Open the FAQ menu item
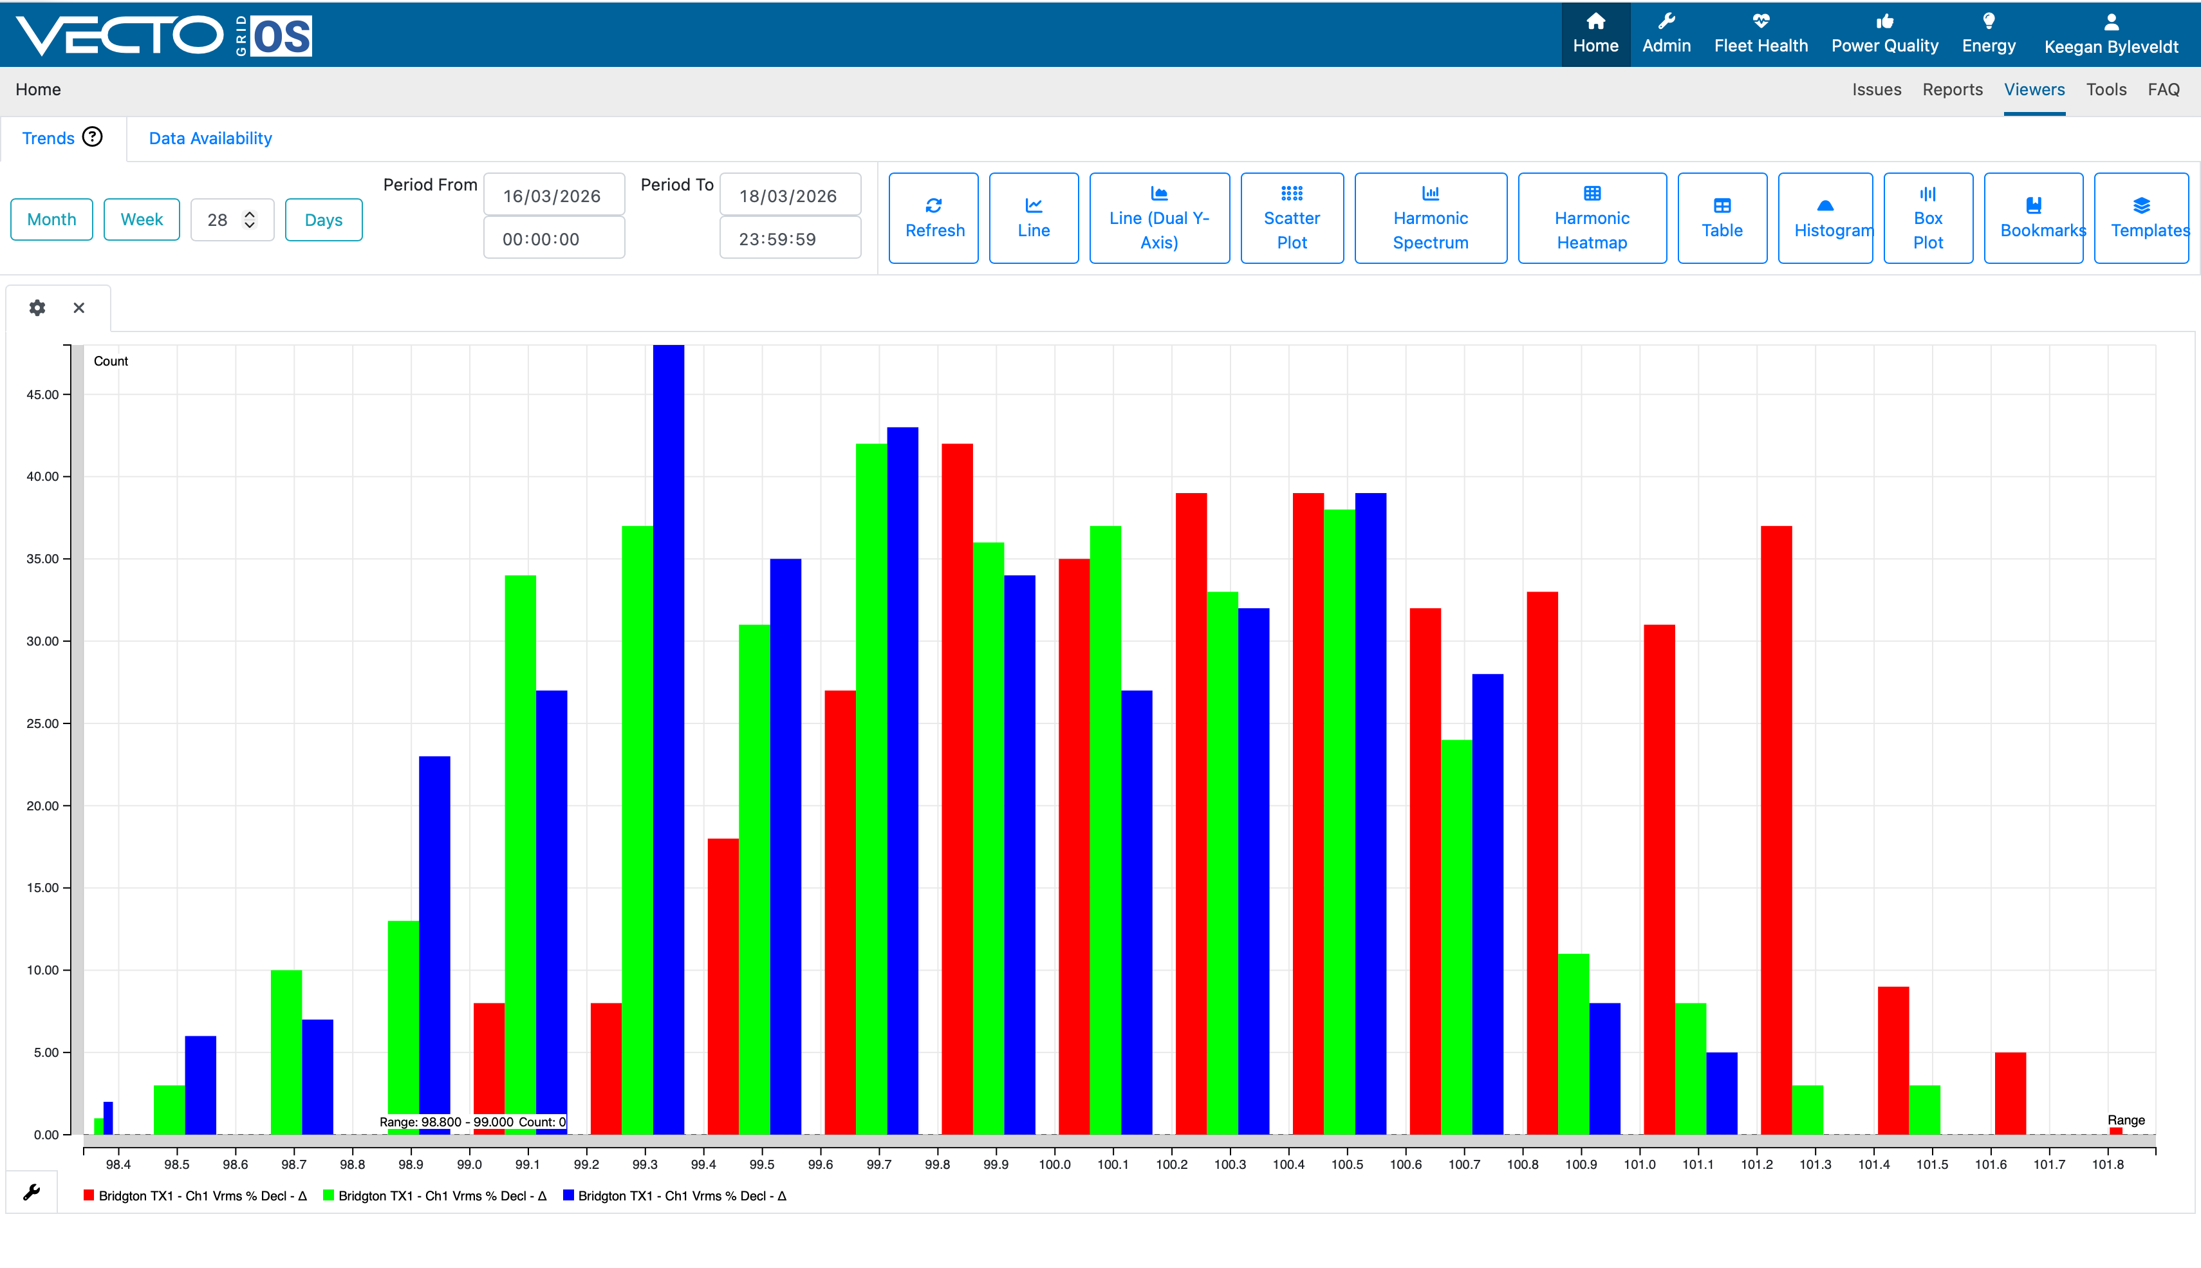 (2162, 89)
